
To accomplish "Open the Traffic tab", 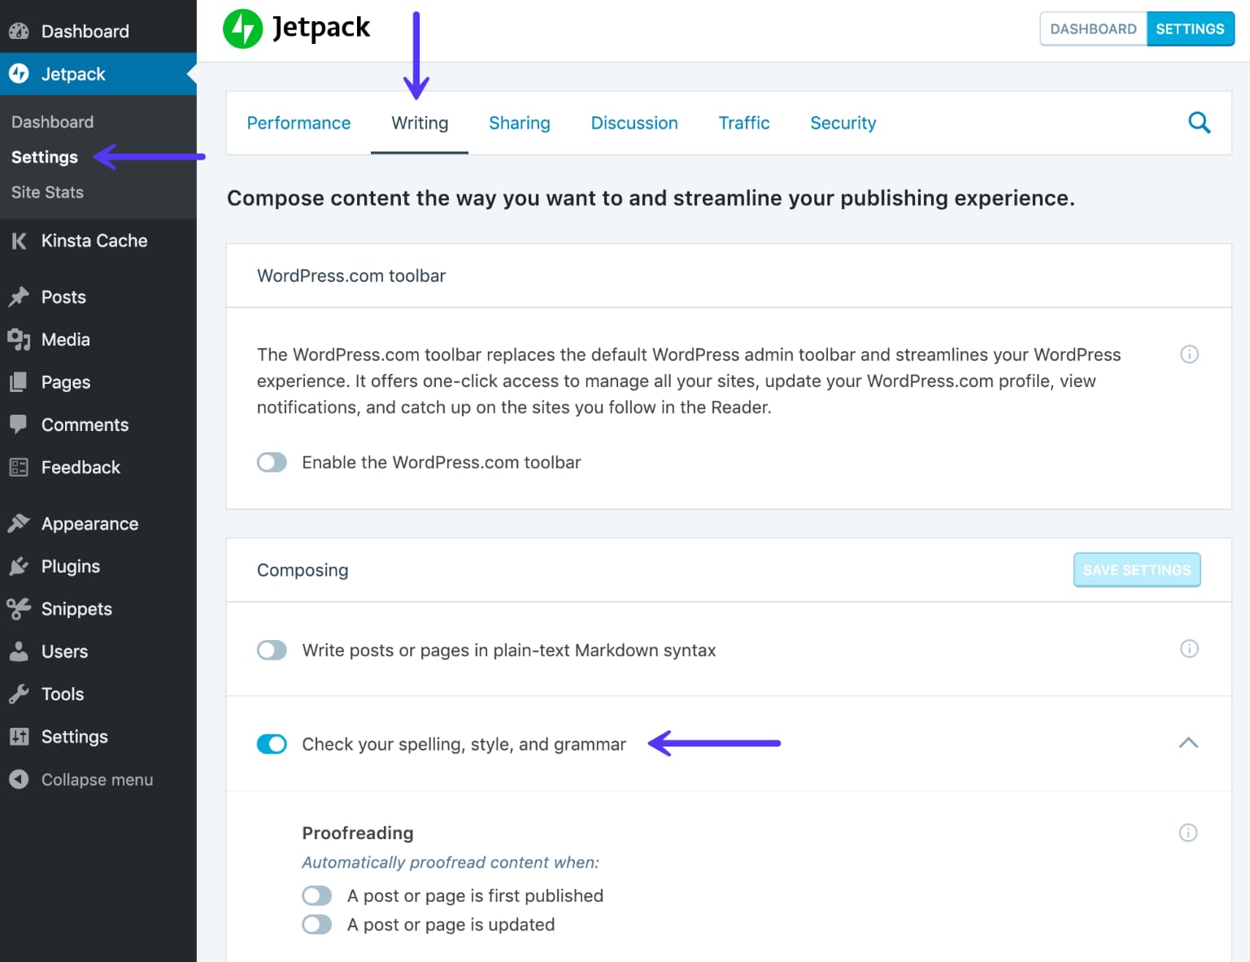I will (x=743, y=123).
